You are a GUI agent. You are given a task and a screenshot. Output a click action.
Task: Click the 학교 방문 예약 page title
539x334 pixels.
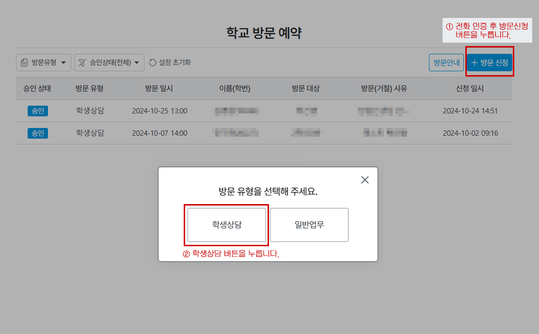pyautogui.click(x=264, y=32)
